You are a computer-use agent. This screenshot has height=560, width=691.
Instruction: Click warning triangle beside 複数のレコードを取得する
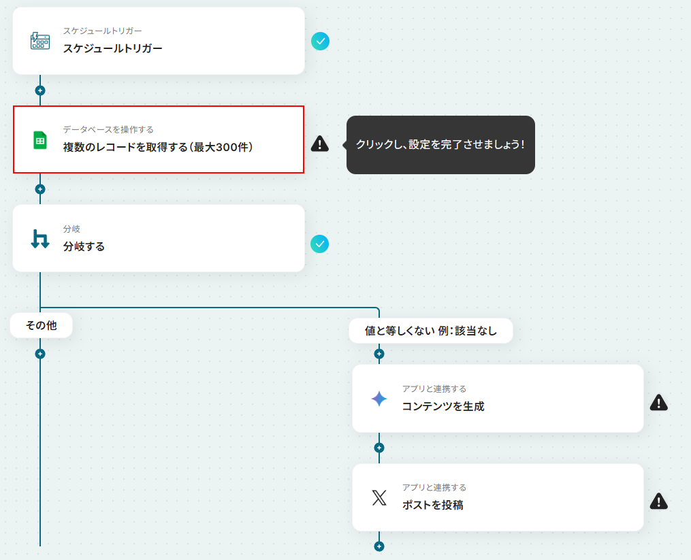(319, 144)
